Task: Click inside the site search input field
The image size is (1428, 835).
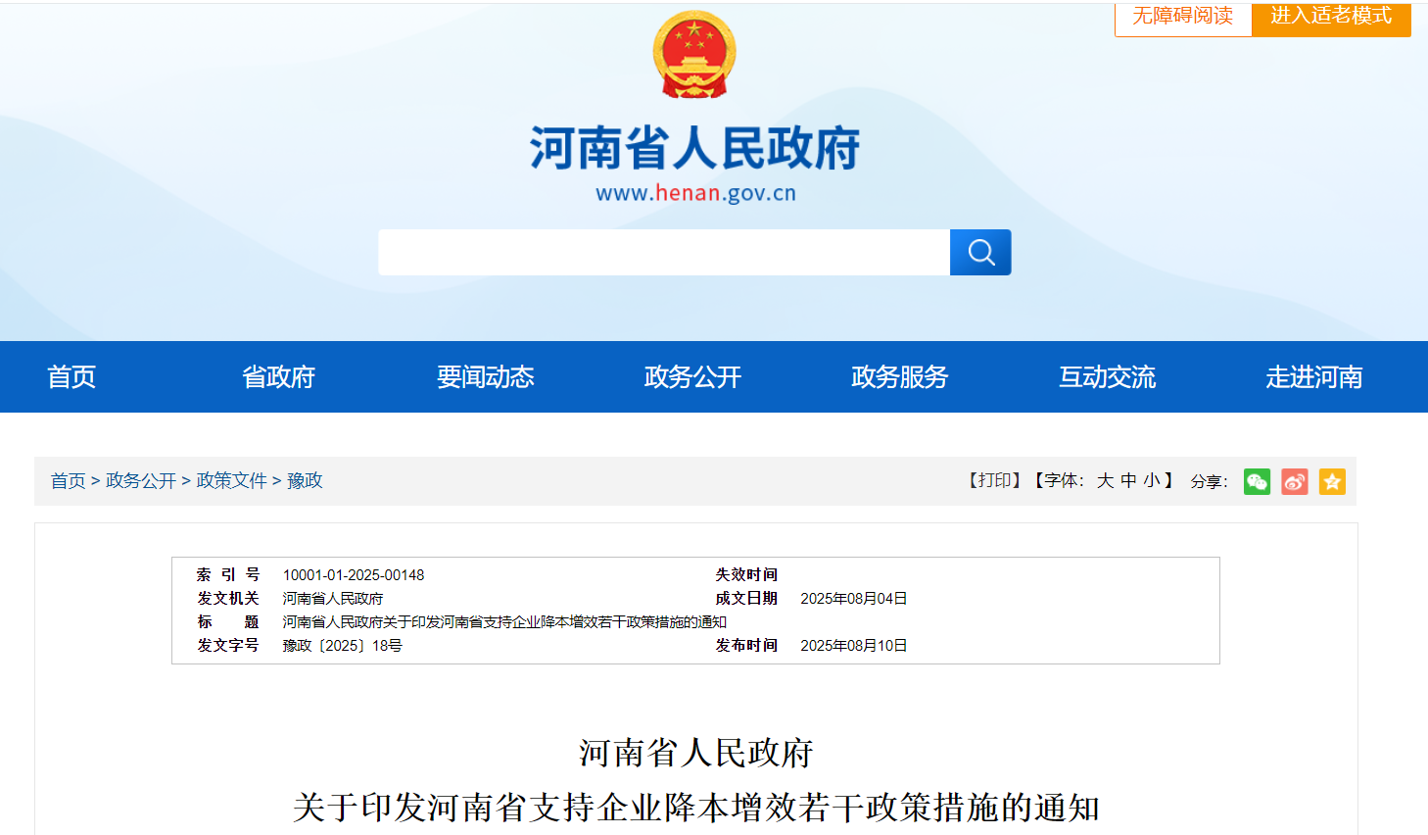Action: click(664, 253)
